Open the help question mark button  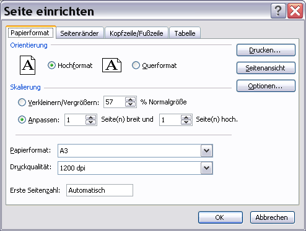(278, 10)
